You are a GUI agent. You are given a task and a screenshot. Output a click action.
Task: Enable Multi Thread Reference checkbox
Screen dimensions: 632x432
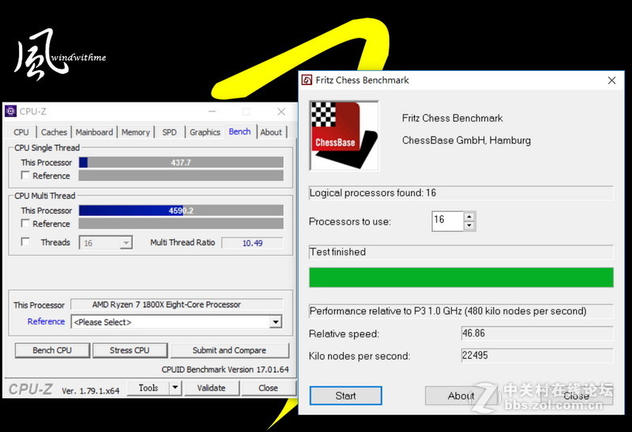(25, 223)
